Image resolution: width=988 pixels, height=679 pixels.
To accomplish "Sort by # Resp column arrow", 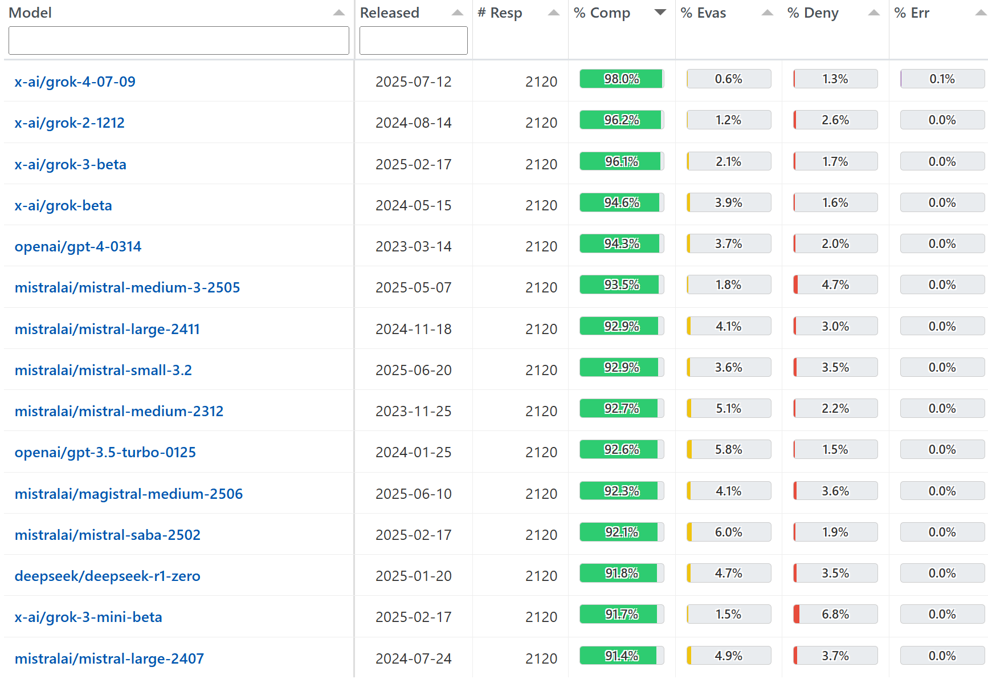I will coord(553,13).
